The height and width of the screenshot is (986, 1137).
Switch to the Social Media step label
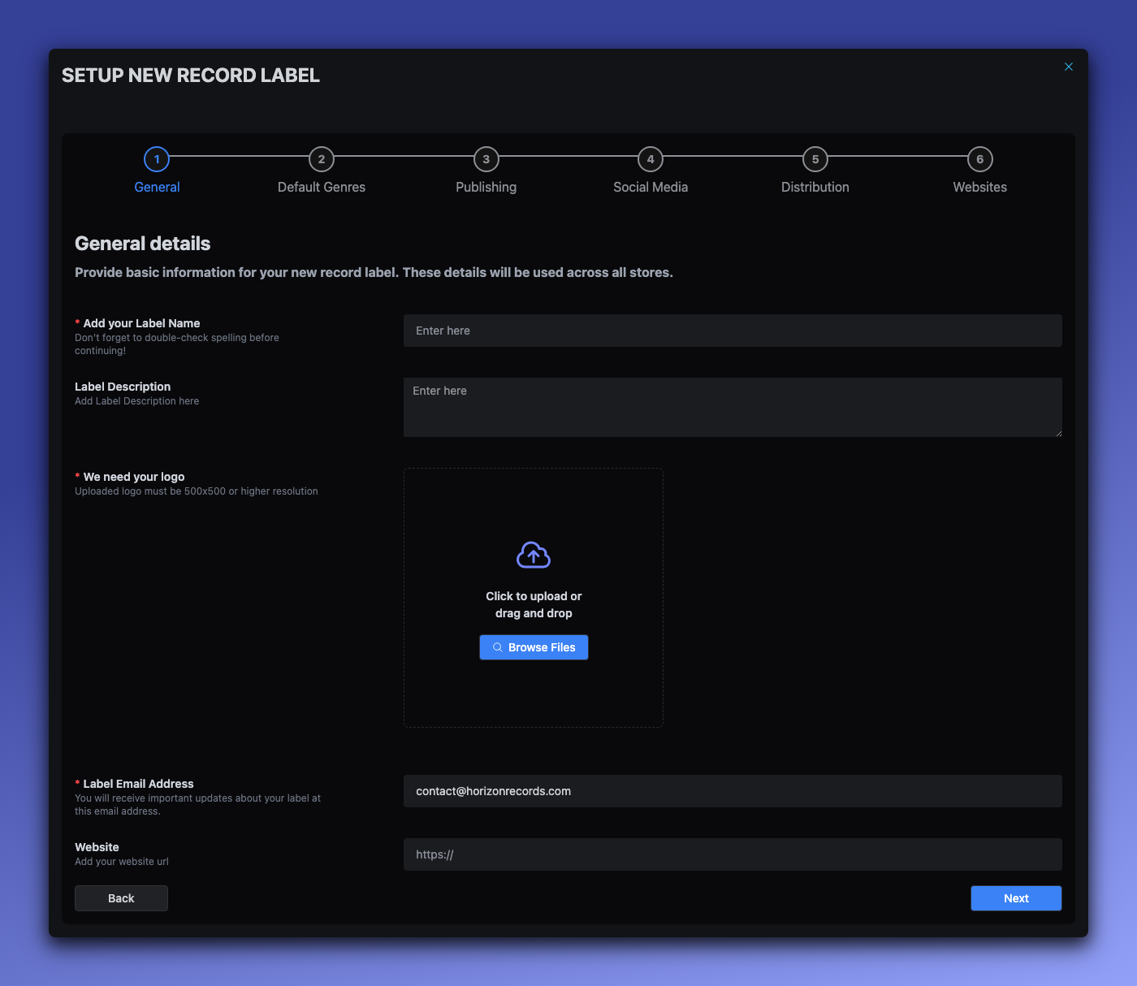tap(651, 187)
